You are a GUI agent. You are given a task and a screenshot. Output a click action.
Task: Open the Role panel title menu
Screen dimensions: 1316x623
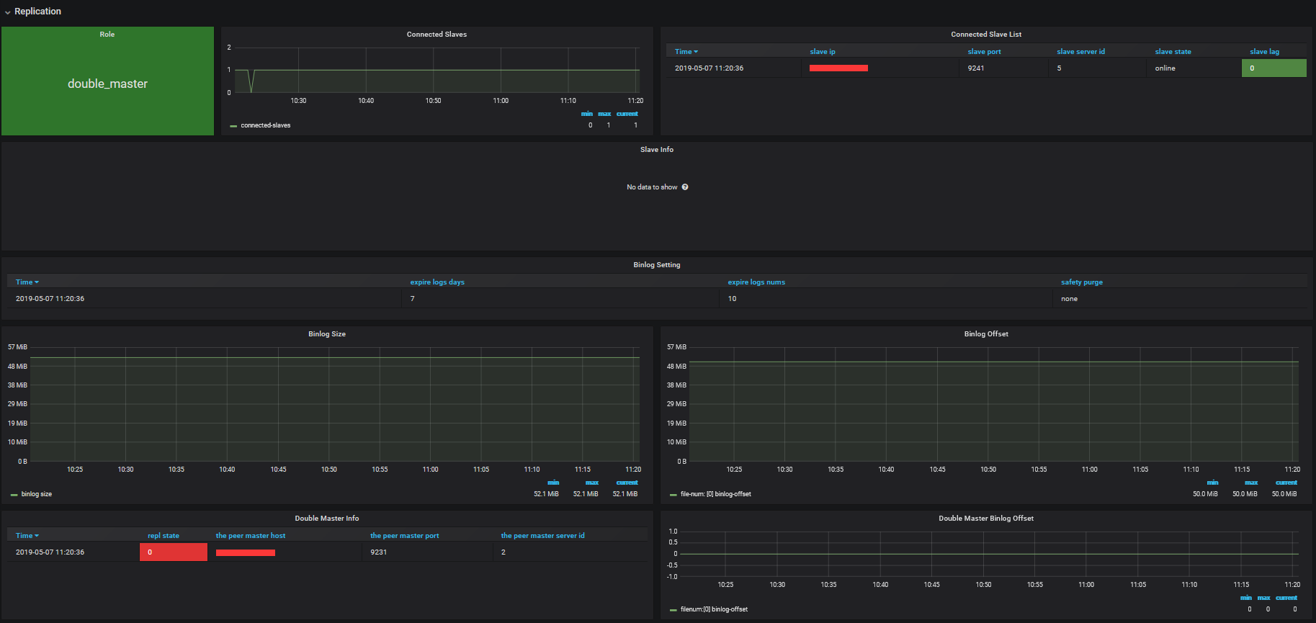(x=107, y=35)
